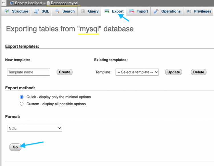Open the Query tab
Image resolution: width=214 pixels, height=166 pixels.
pyautogui.click(x=89, y=11)
